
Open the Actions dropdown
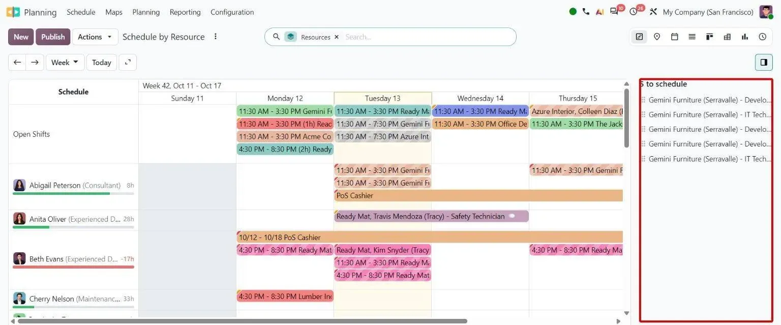pyautogui.click(x=95, y=37)
